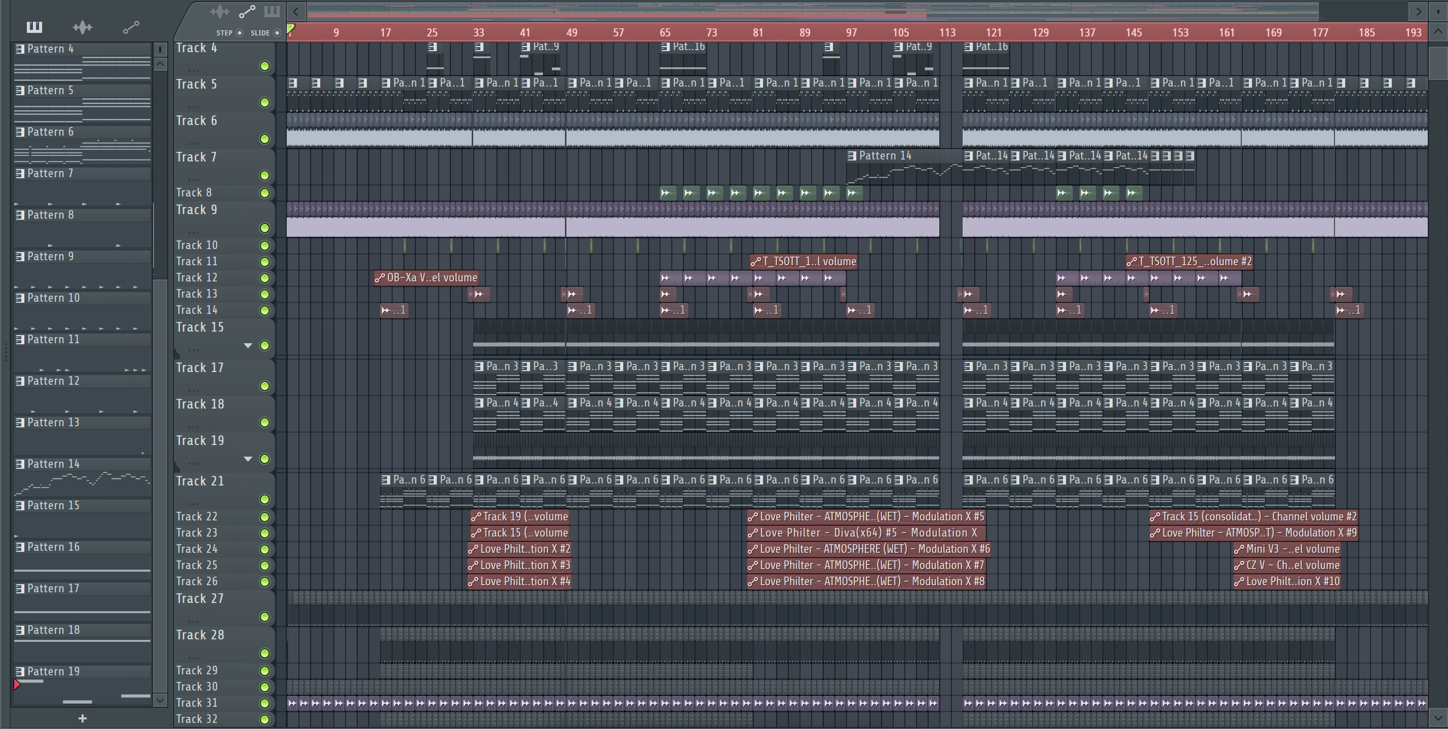Screen dimensions: 1448x729
Task: Click picker scrollbar up arrow
Action: [160, 65]
